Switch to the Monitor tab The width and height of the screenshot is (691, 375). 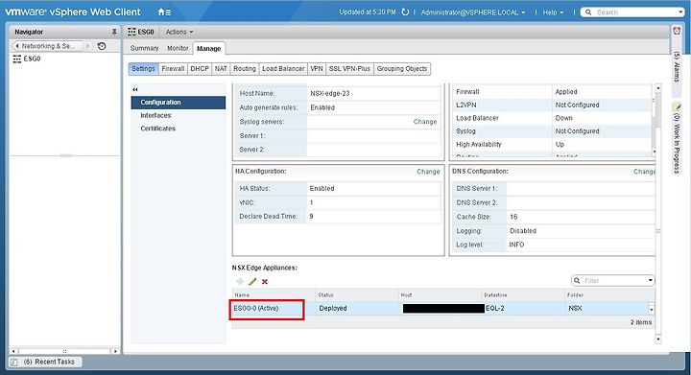(x=178, y=48)
